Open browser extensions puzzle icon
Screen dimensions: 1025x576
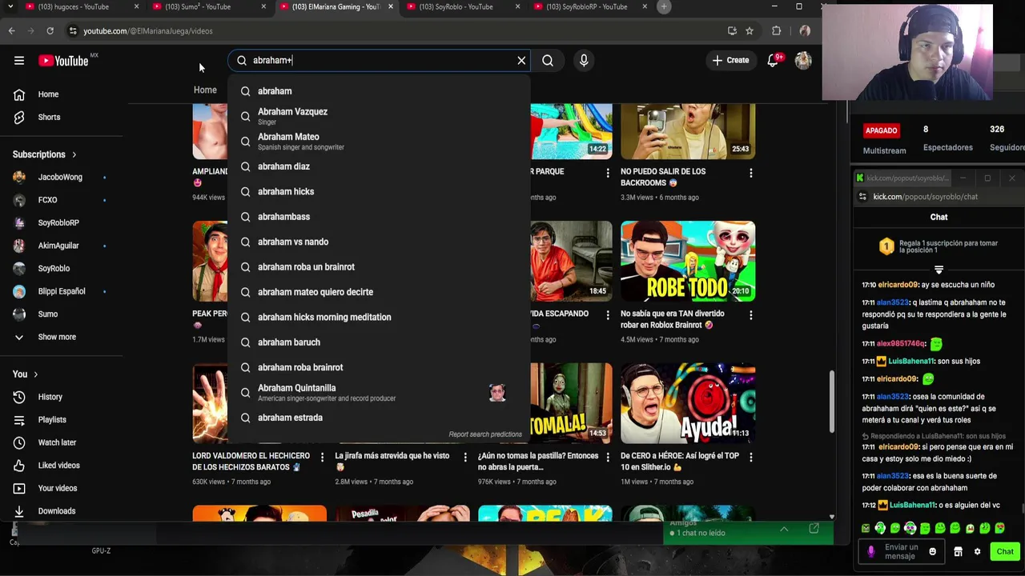(x=776, y=30)
